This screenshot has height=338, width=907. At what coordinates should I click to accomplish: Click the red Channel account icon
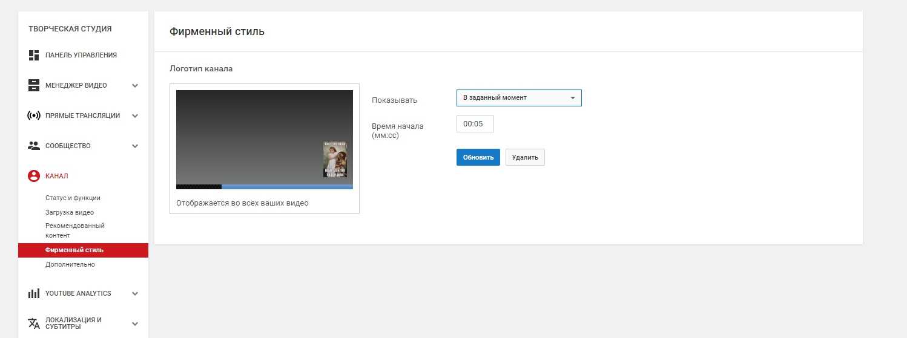click(x=34, y=177)
